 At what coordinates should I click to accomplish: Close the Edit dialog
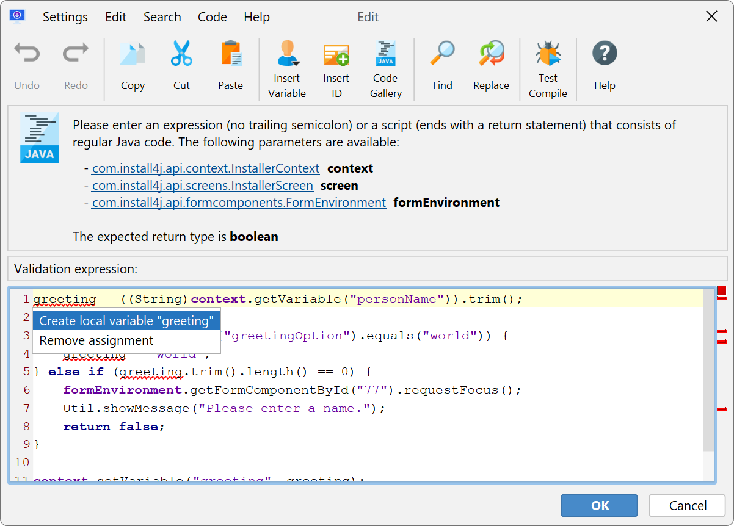coord(711,16)
